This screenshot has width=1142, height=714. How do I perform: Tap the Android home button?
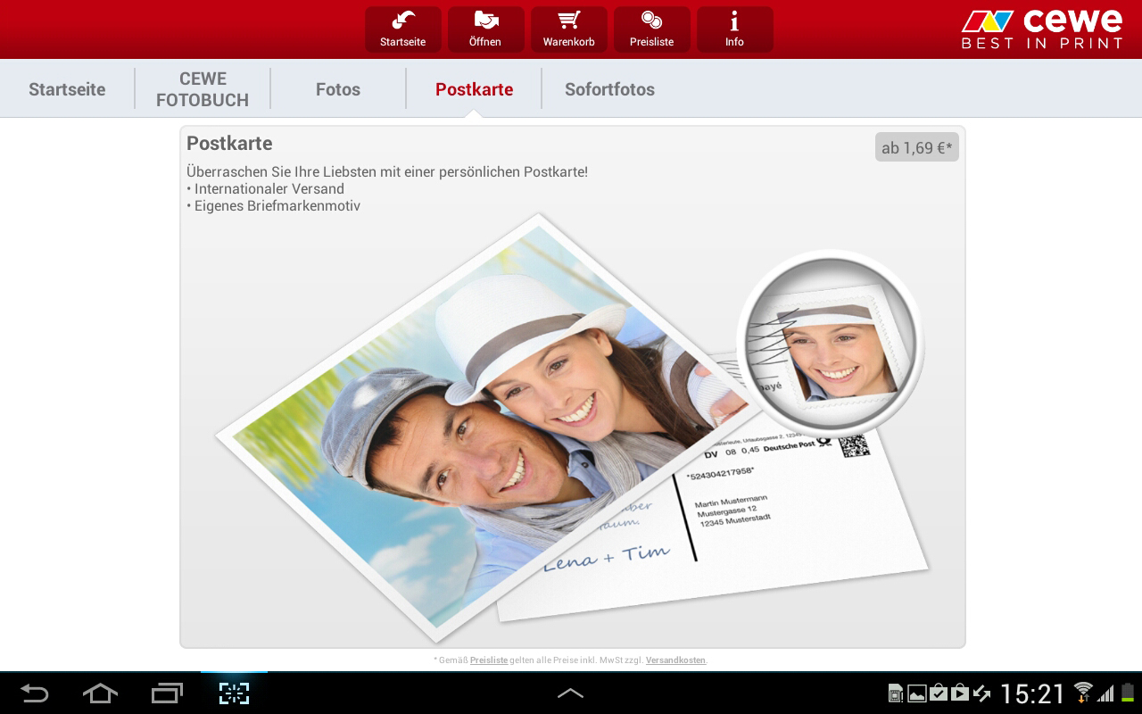pos(100,693)
